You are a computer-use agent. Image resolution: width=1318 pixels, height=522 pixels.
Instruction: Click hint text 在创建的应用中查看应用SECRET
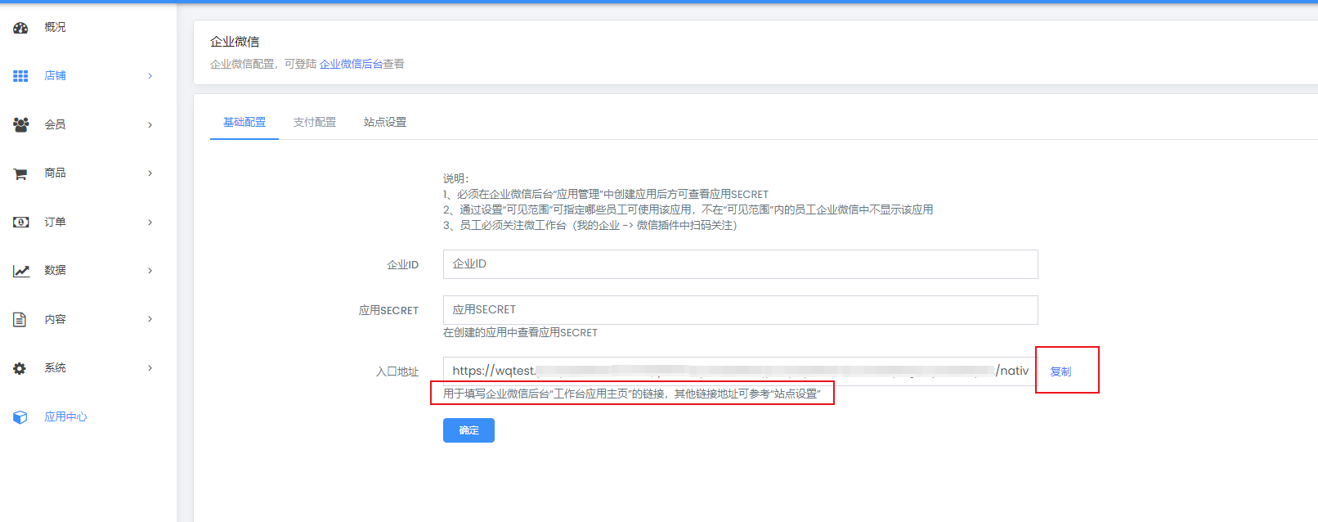tap(520, 333)
